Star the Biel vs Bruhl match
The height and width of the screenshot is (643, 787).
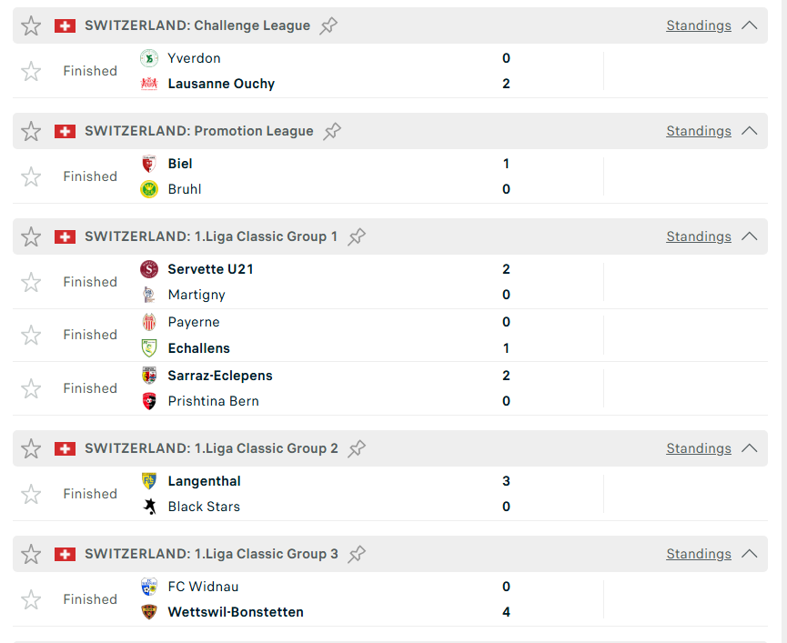31,176
